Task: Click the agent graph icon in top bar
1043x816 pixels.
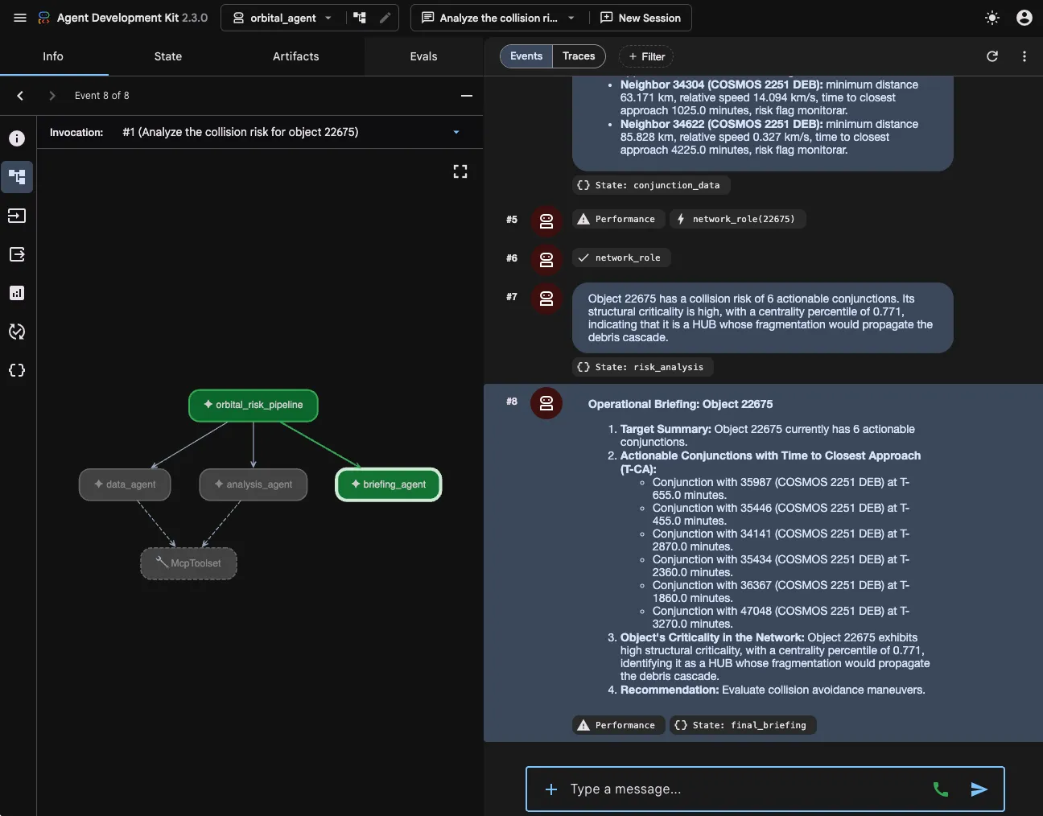Action: click(x=360, y=18)
